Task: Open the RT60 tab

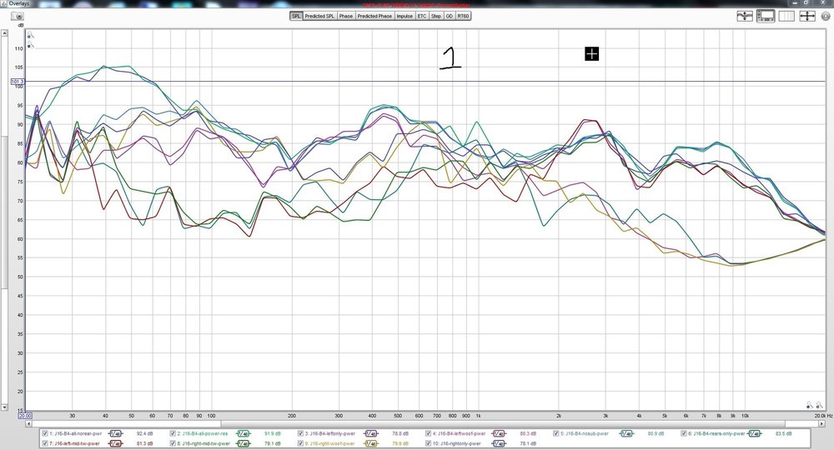Action: point(463,16)
